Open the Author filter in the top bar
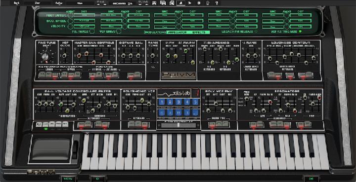The width and height of the screenshot is (356, 182). coord(59,3)
